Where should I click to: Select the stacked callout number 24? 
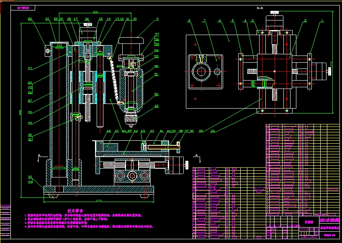30,82
